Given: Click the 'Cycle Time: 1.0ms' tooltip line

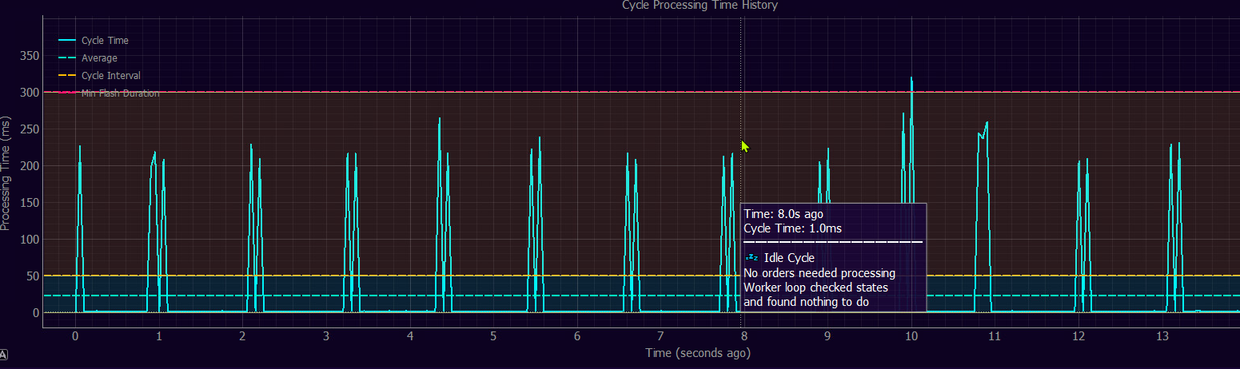Looking at the screenshot, I should [792, 228].
